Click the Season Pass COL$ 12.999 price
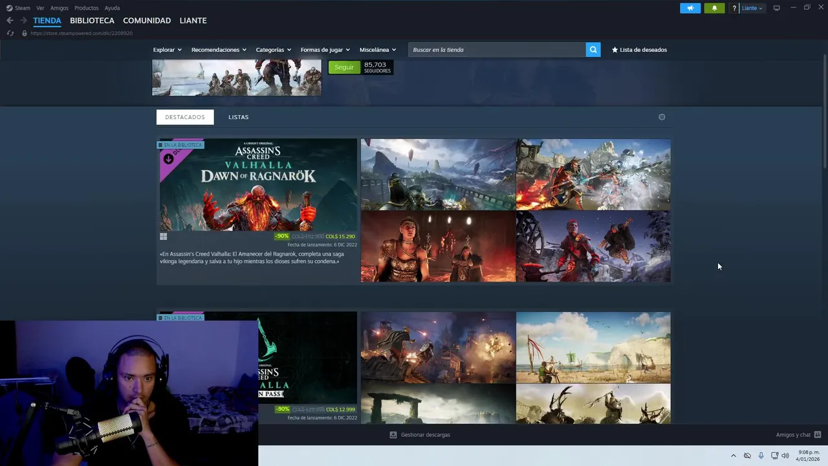The width and height of the screenshot is (828, 466). pyautogui.click(x=340, y=410)
